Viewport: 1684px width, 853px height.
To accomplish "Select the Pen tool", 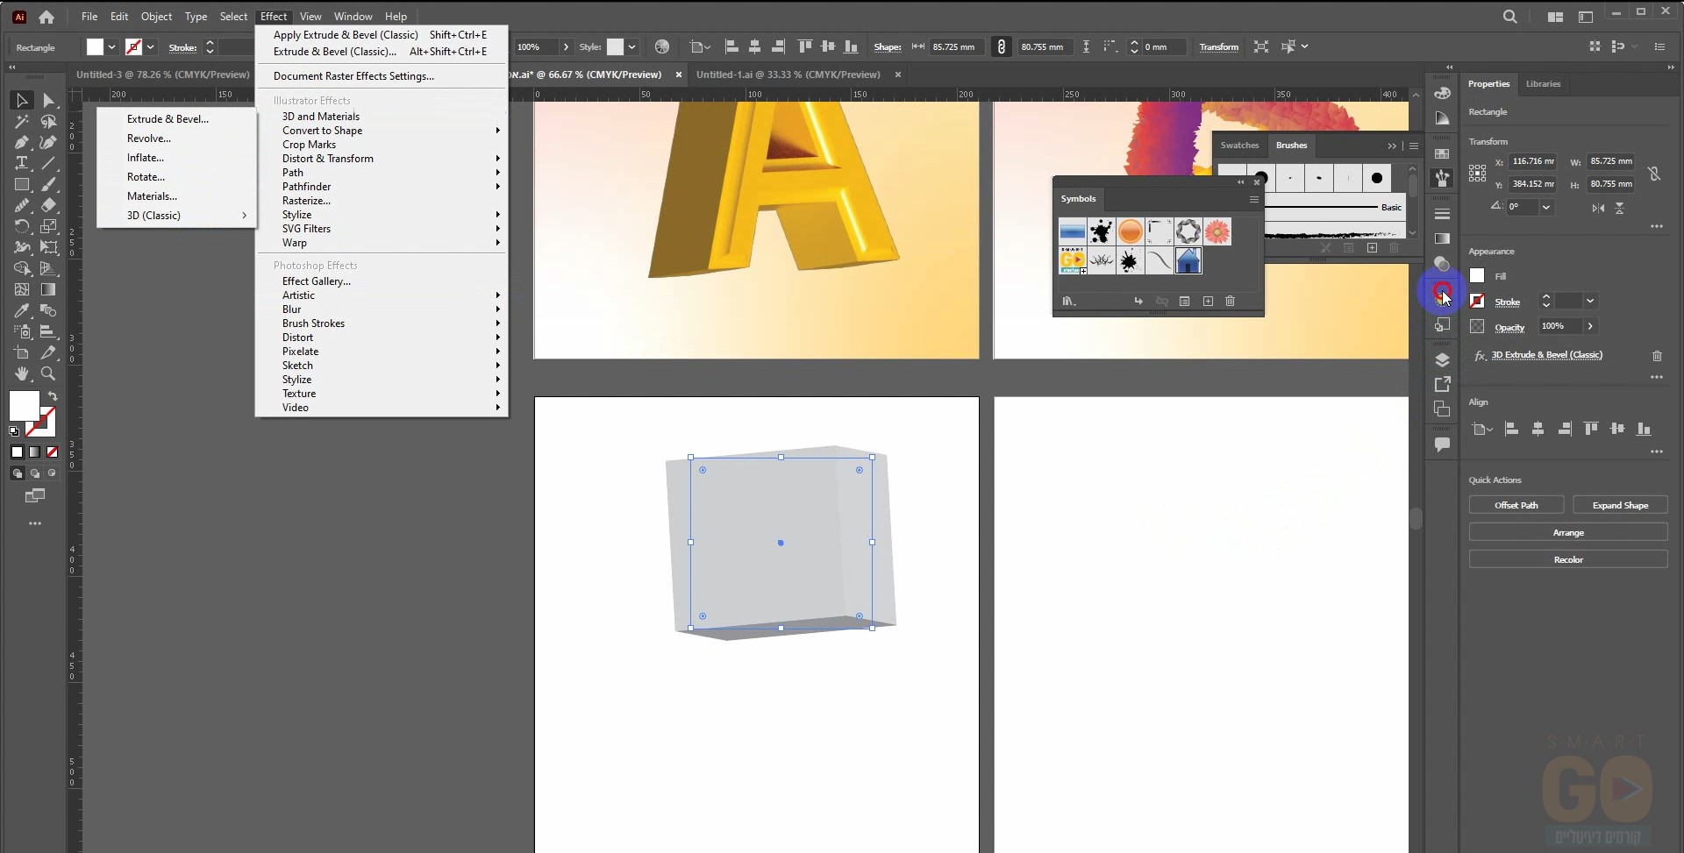I will [22, 143].
